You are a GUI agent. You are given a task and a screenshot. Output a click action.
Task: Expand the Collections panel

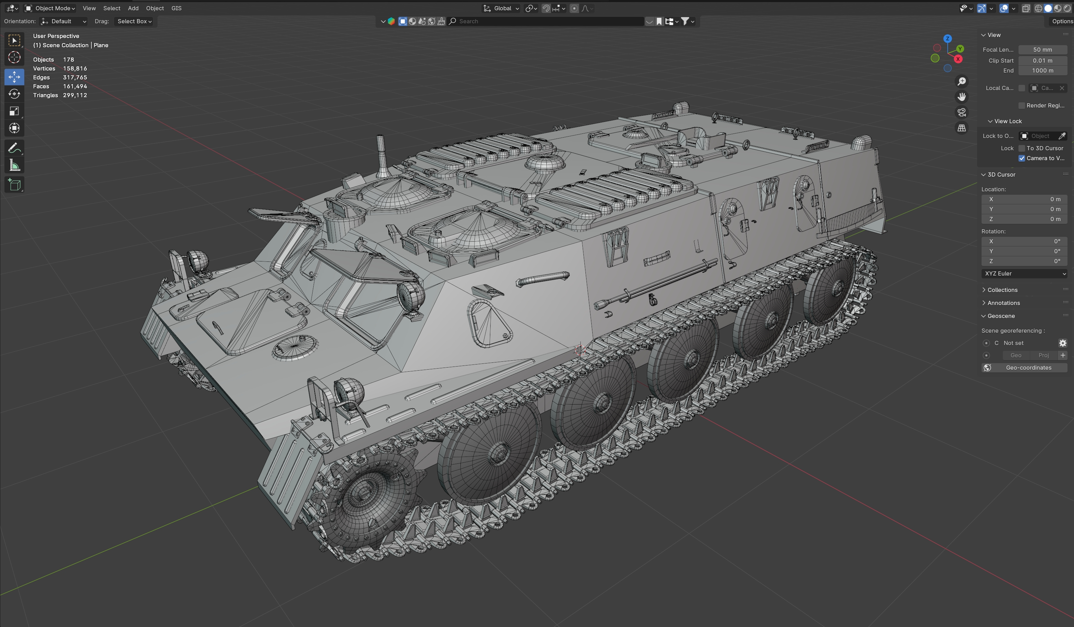[1002, 290]
